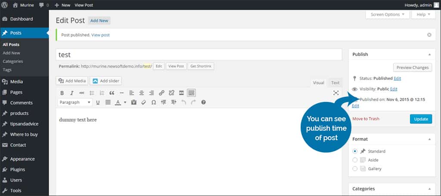Select the Gallery post format
Viewport: 441px width, 196px height.
pyautogui.click(x=355, y=169)
